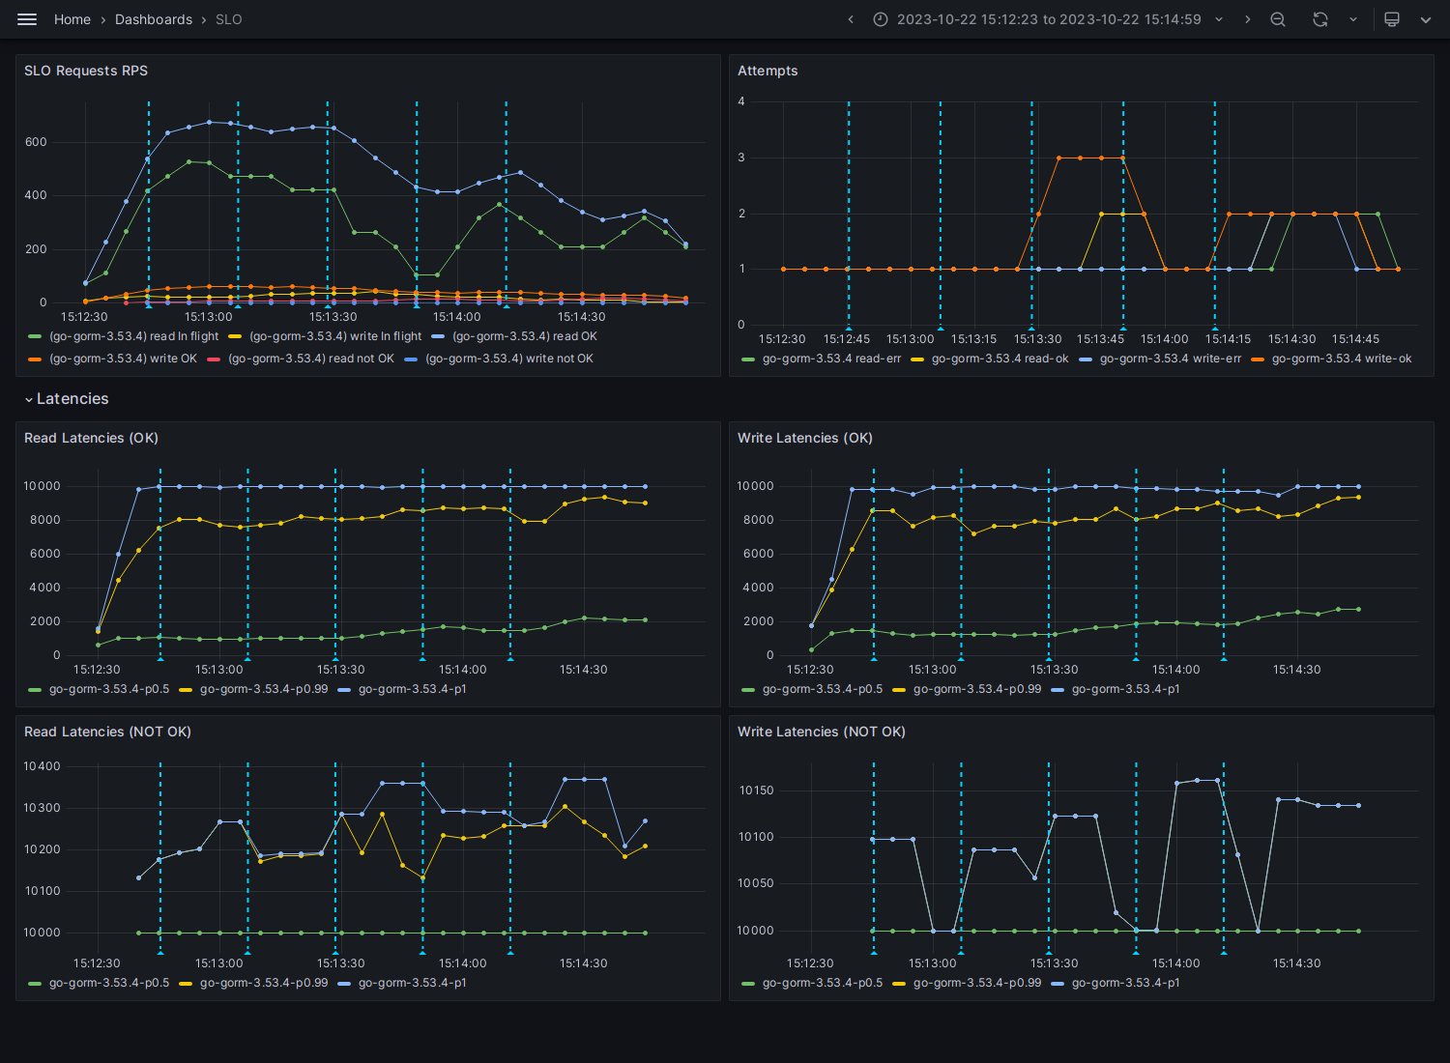Click orange color swatch for write-ok in Attempts
Image resolution: width=1450 pixels, height=1063 pixels.
click(1258, 359)
